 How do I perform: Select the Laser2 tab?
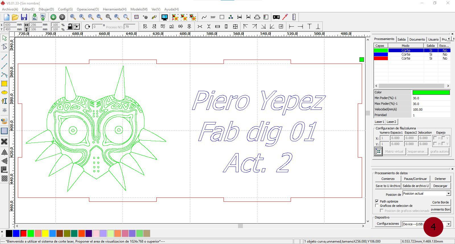(x=391, y=122)
